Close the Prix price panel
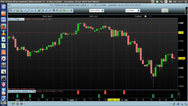 [x=18, y=19]
